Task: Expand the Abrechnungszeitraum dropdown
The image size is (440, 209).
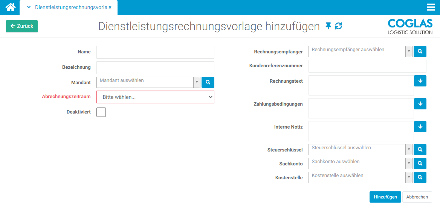Action: coord(155,97)
